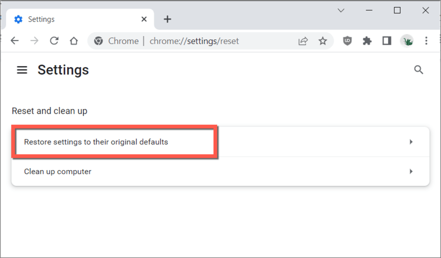Expand arrow on Clean up computer row
This screenshot has width=441, height=258.
(x=411, y=171)
